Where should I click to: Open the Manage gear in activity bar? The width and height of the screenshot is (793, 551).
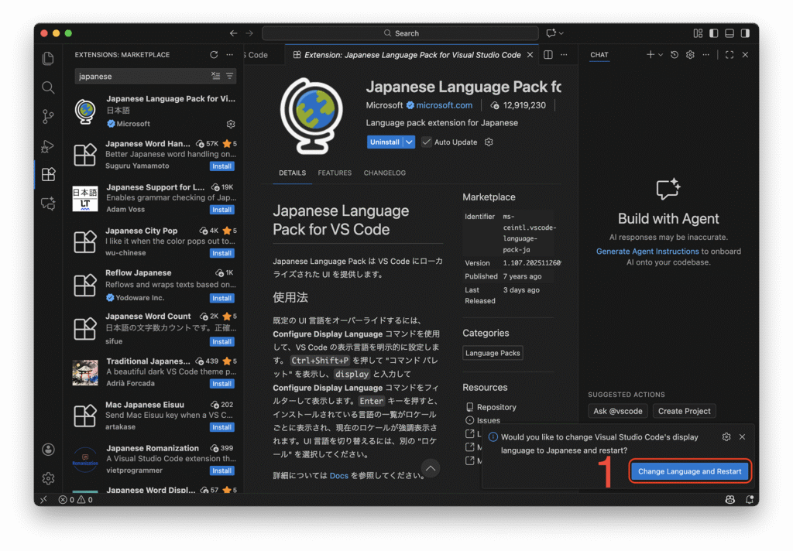(x=48, y=478)
